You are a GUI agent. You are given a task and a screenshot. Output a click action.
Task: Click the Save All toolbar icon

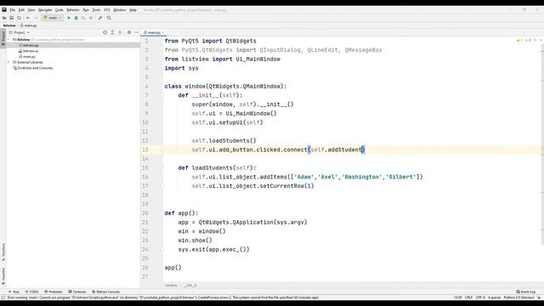click(11, 18)
